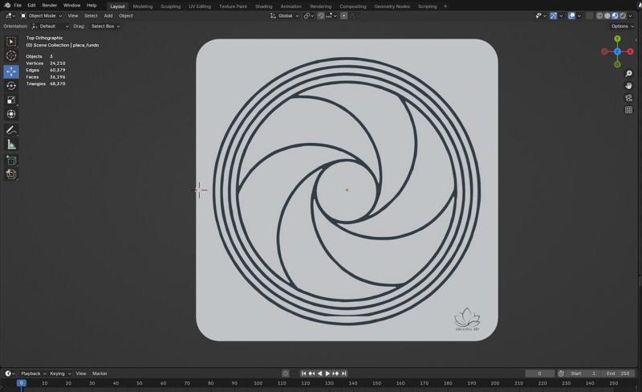Select the Annotate tool
This screenshot has width=642, height=392.
(11, 130)
